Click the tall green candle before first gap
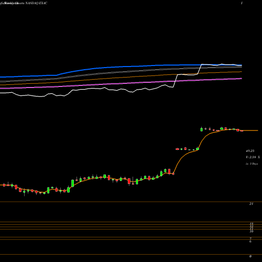Viewport: 262px width, 262px height. (x=161, y=173)
